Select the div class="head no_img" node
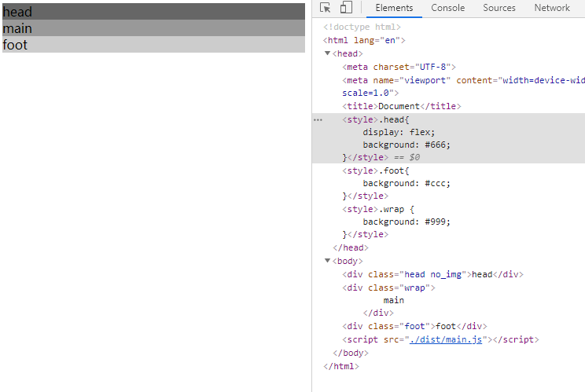585x392 pixels. coord(432,275)
